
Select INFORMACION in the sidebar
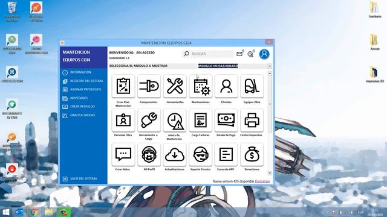pos(80,72)
